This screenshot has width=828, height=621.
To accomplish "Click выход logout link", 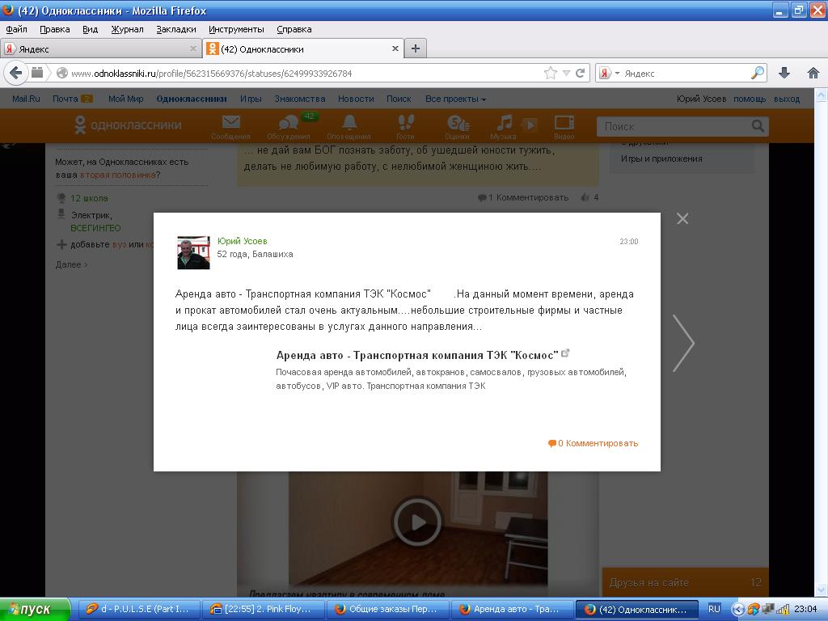I will [787, 99].
